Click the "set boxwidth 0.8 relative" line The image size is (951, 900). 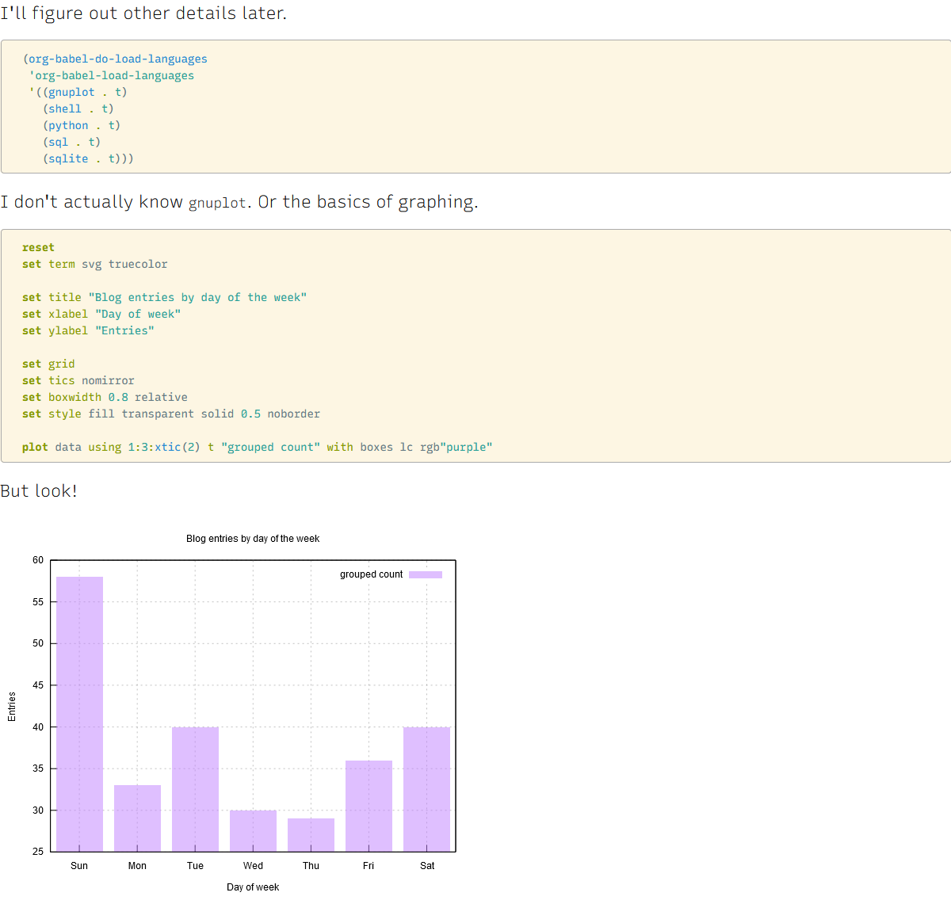coord(105,397)
